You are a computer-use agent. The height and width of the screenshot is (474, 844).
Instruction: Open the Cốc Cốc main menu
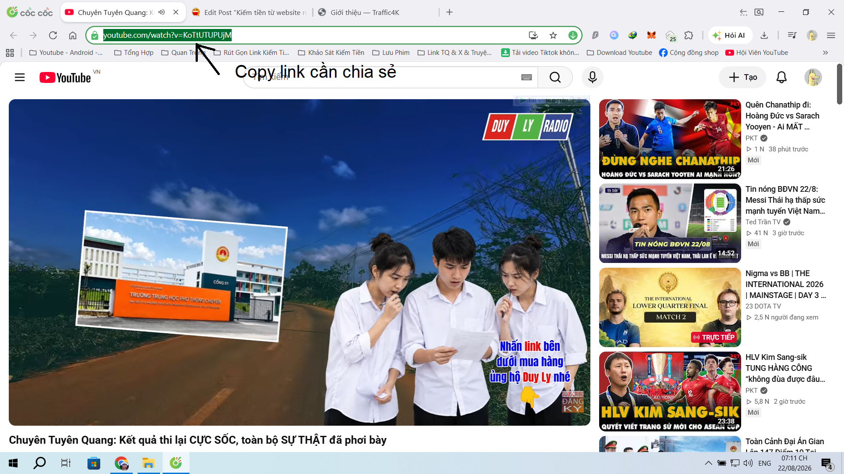pyautogui.click(x=831, y=35)
